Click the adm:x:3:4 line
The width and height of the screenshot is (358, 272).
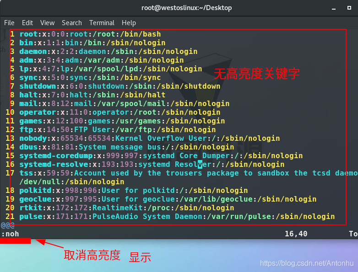pyautogui.click(x=101, y=60)
